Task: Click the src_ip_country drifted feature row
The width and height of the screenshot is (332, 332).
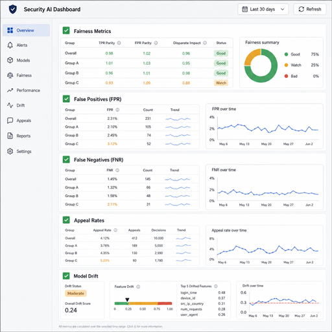Action: pyautogui.click(x=203, y=303)
